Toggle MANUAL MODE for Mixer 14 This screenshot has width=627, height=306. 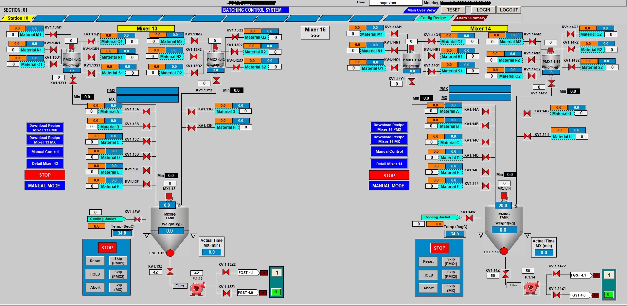coord(388,186)
